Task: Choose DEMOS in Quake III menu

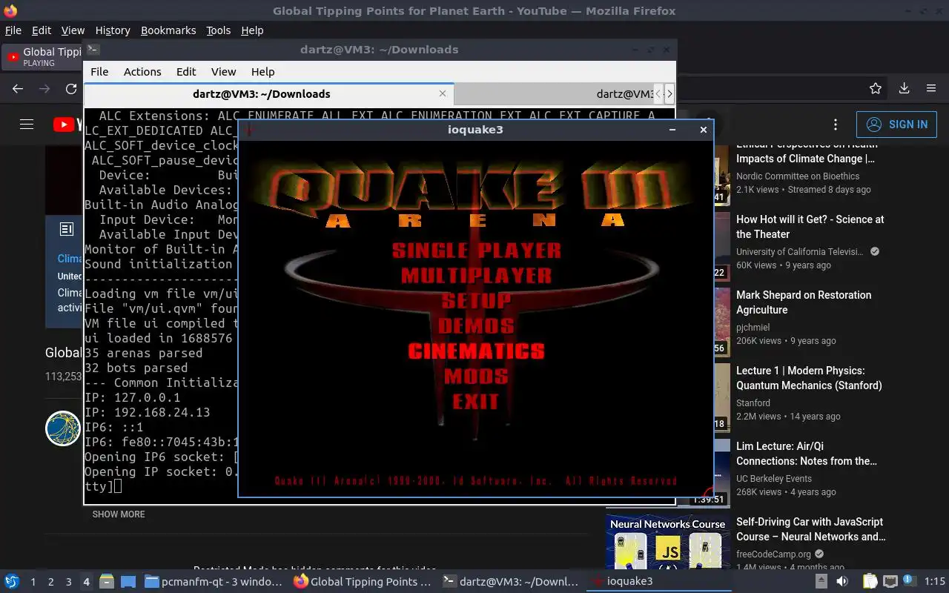Action: [476, 325]
